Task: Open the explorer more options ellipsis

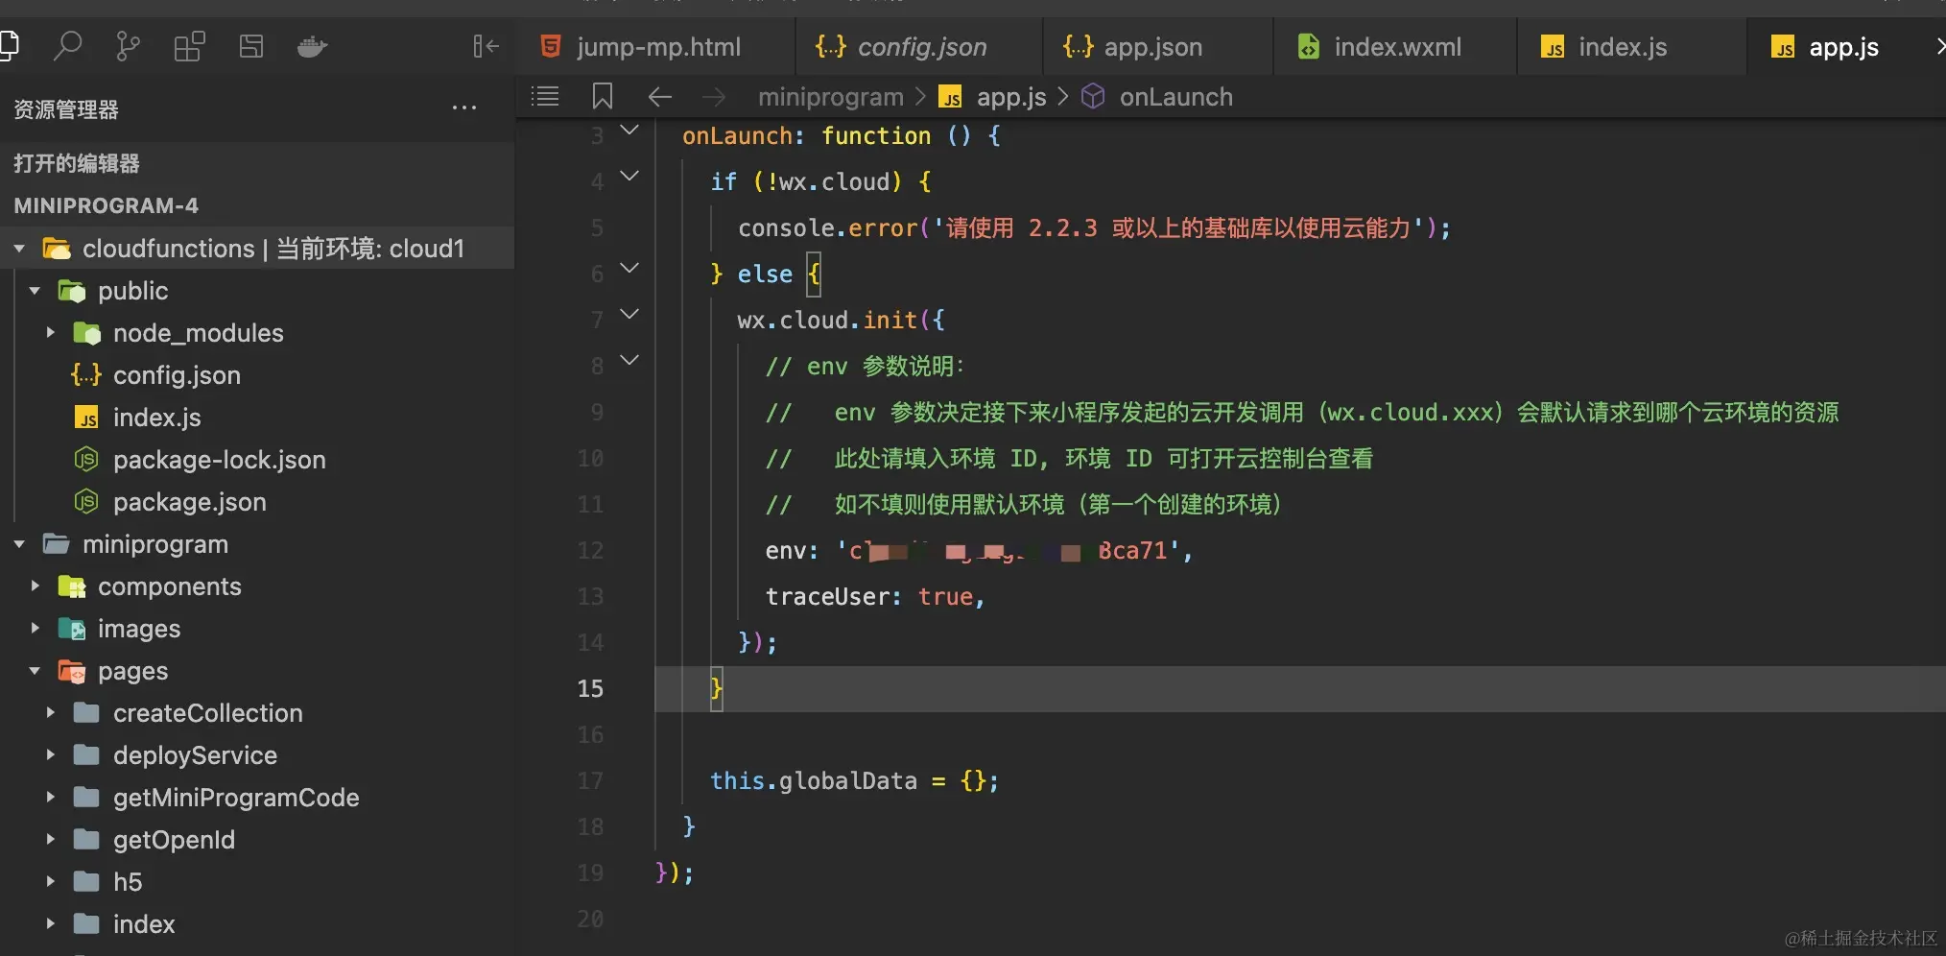Action: point(464,108)
